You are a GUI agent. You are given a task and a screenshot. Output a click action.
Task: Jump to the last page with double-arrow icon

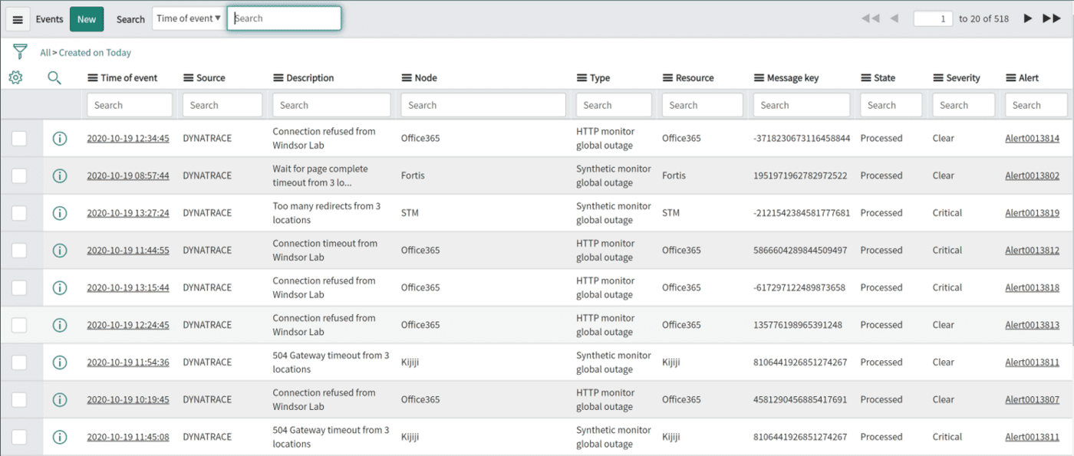1053,18
